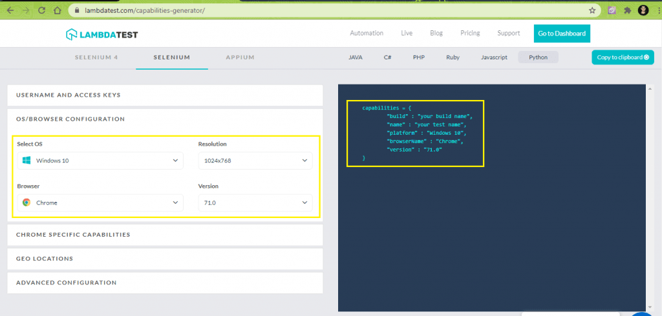Screen dimensions: 662x316
Task: Expand the Username and Access Keys section
Action: point(165,95)
